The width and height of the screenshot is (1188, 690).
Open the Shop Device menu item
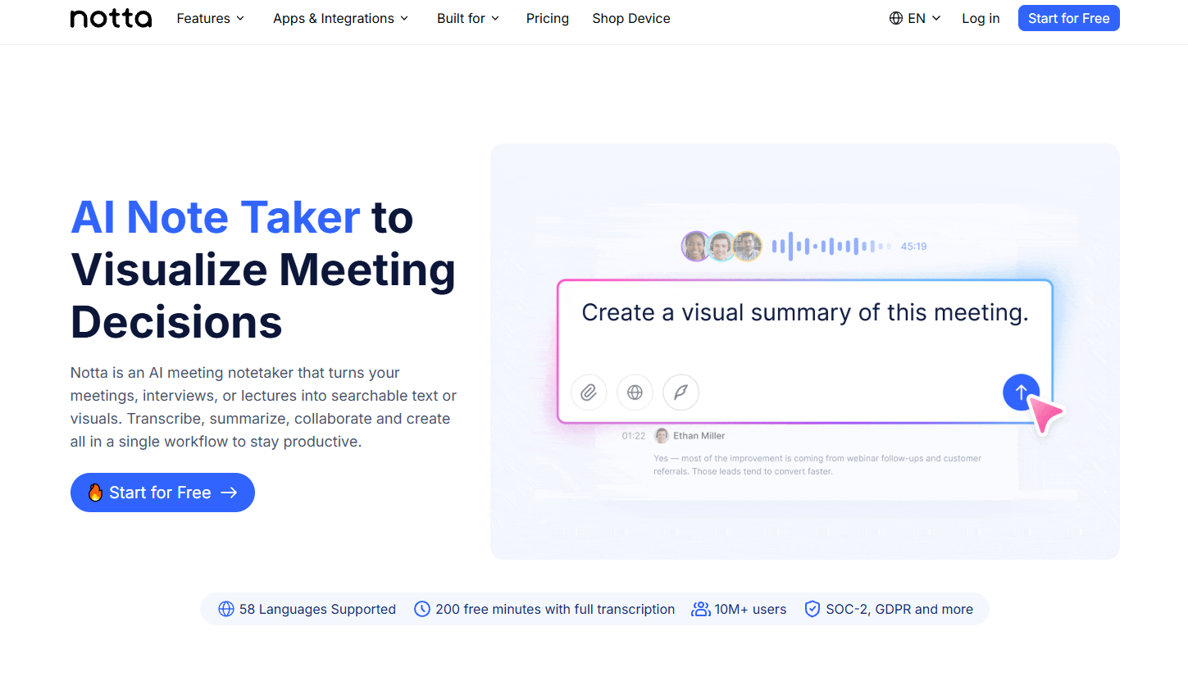pos(631,18)
